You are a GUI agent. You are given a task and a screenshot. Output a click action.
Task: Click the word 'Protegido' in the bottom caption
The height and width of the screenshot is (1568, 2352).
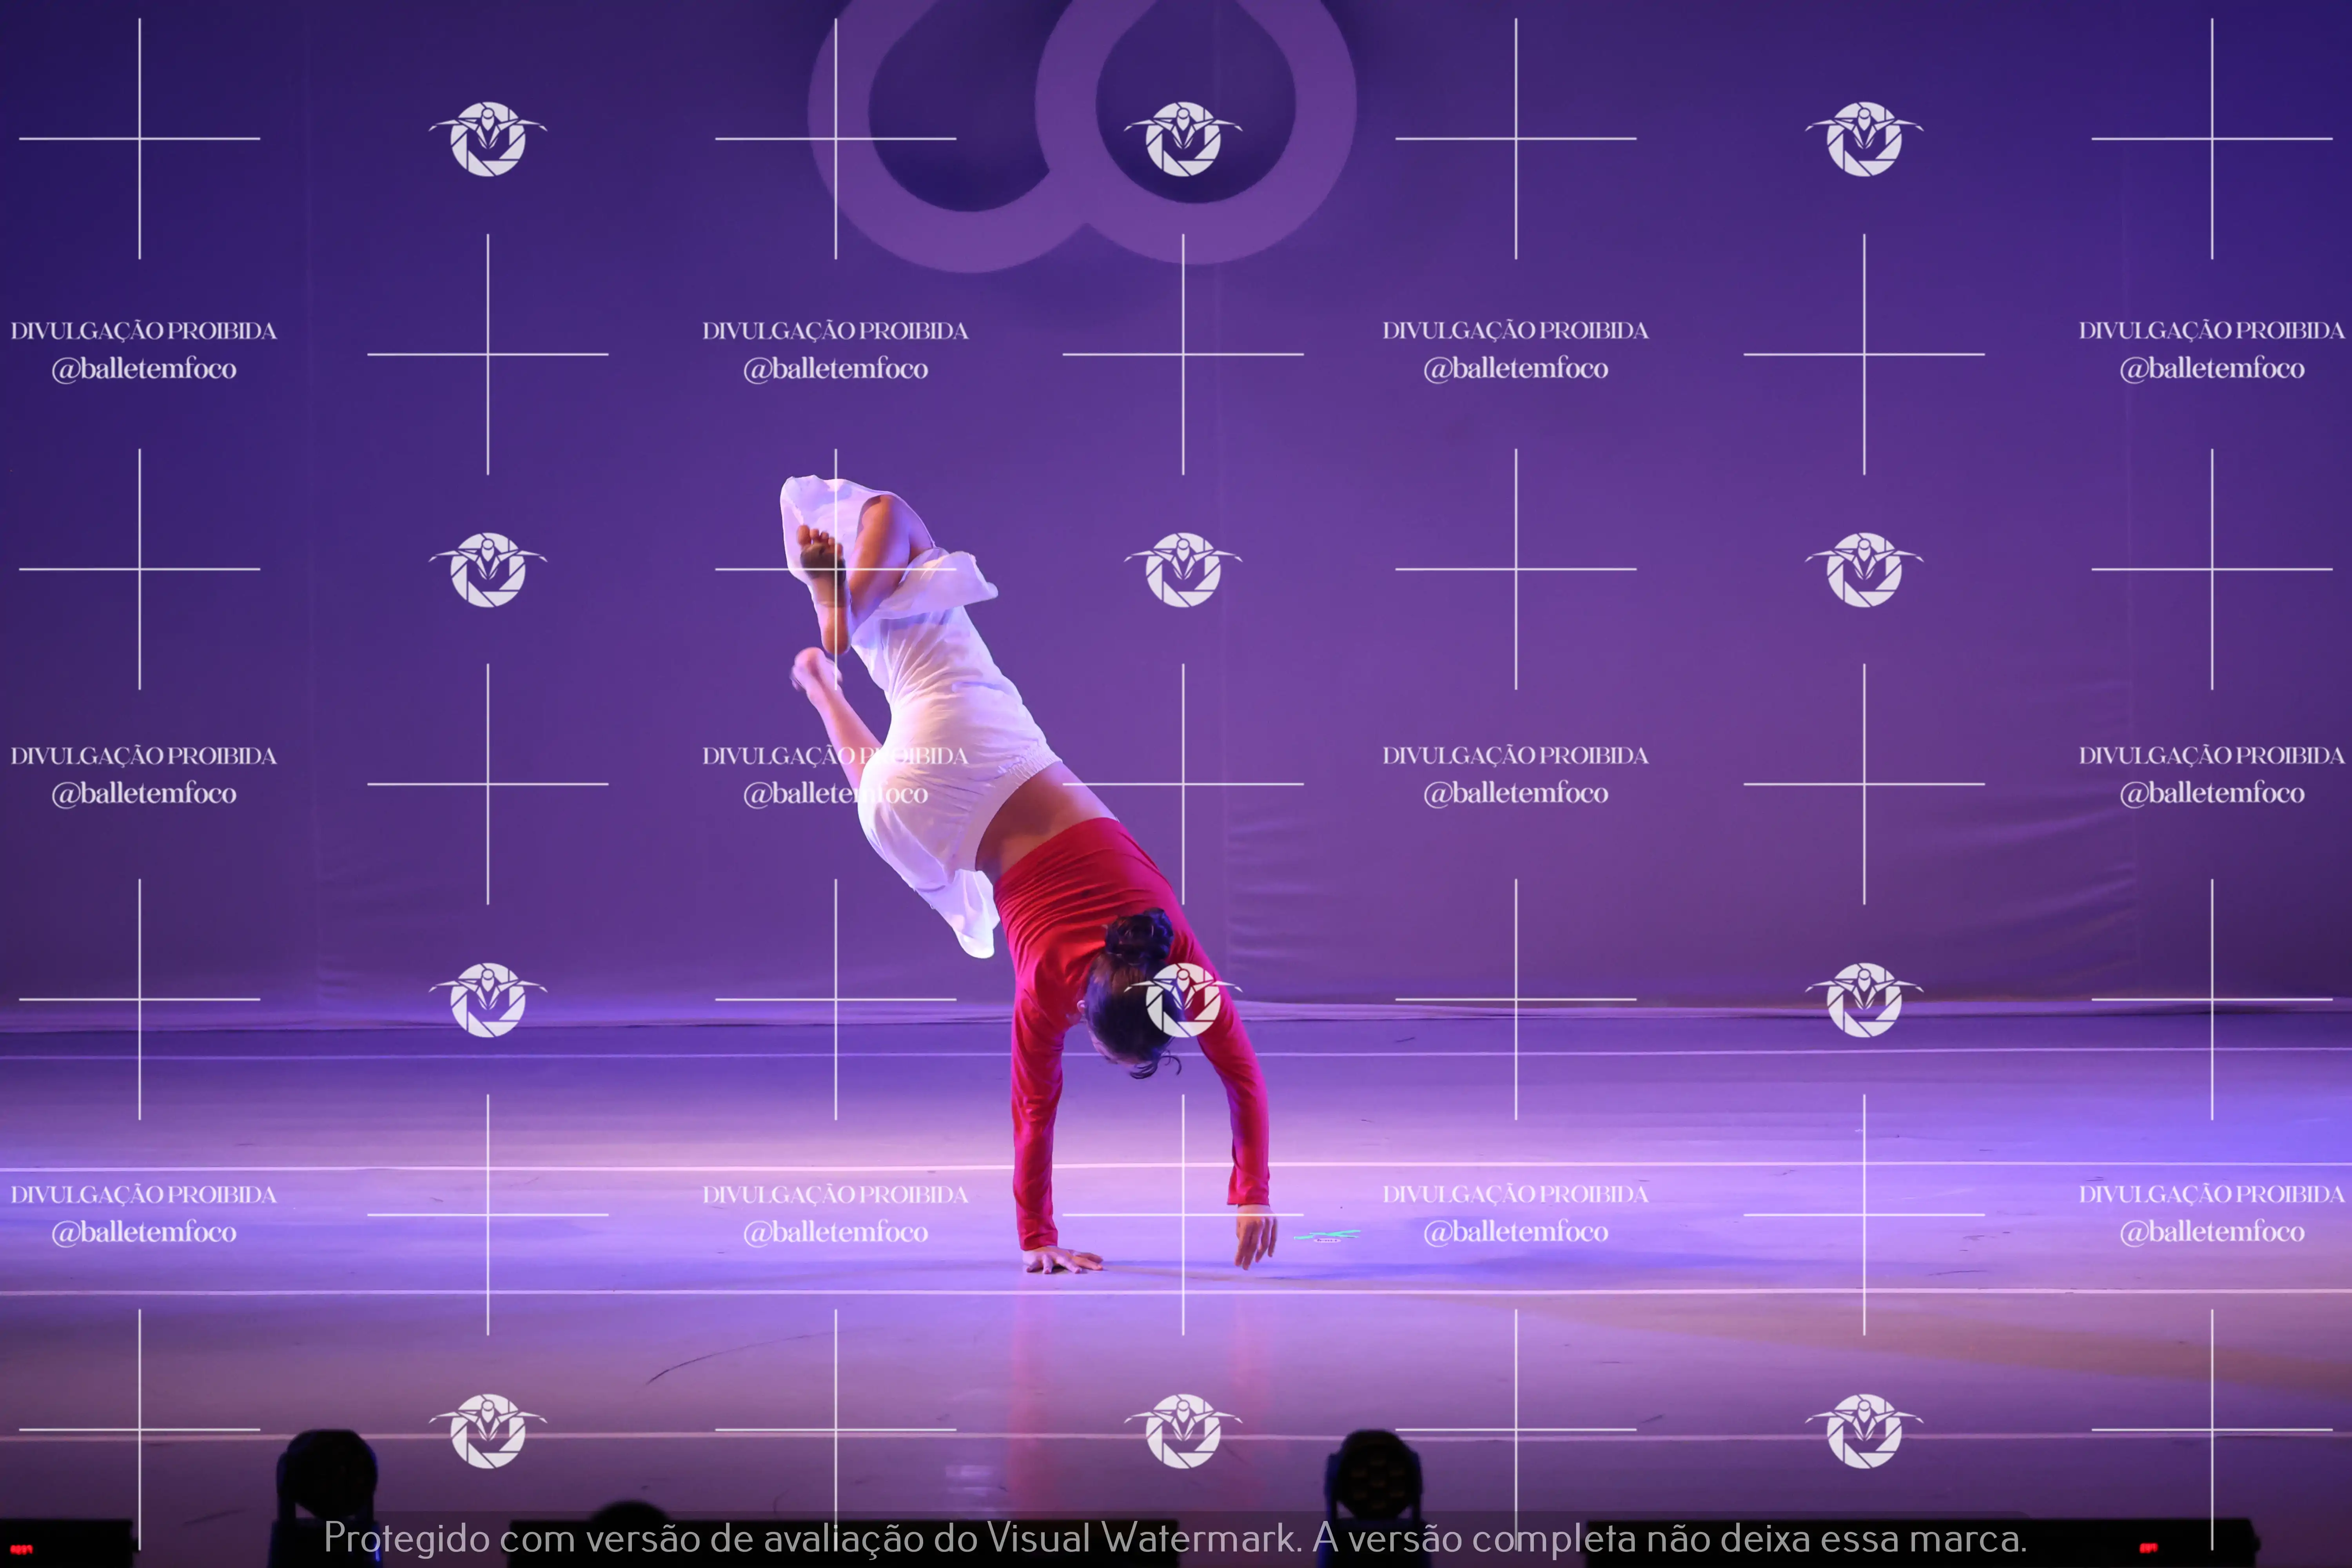tap(406, 1538)
